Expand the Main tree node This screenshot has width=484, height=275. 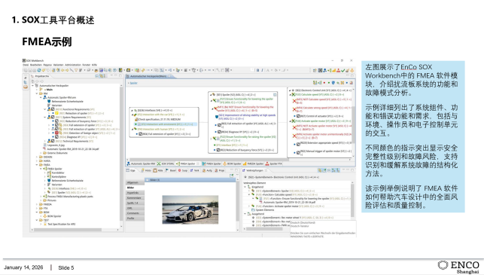(x=37, y=90)
